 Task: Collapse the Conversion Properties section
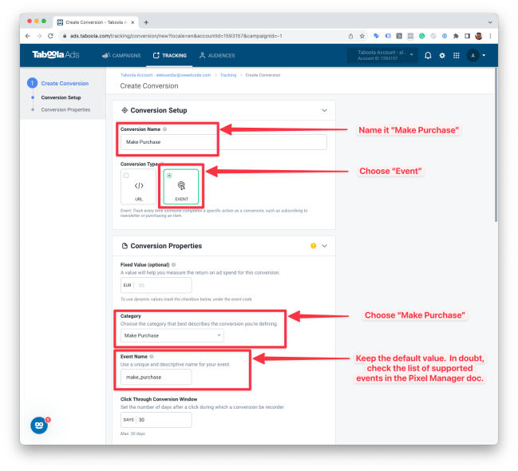(x=324, y=246)
